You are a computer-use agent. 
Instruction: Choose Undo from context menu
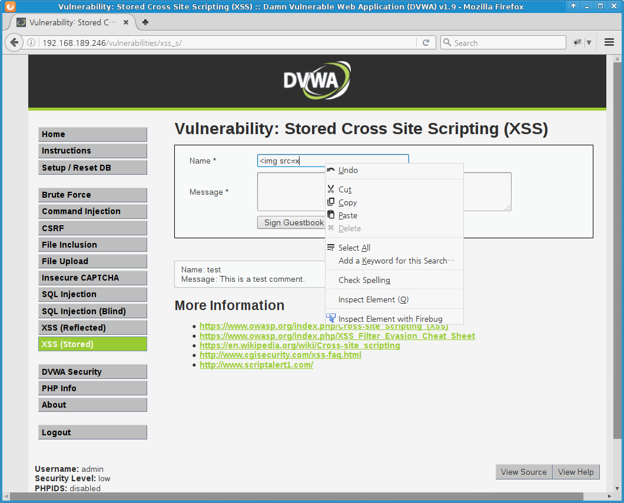(x=394, y=170)
